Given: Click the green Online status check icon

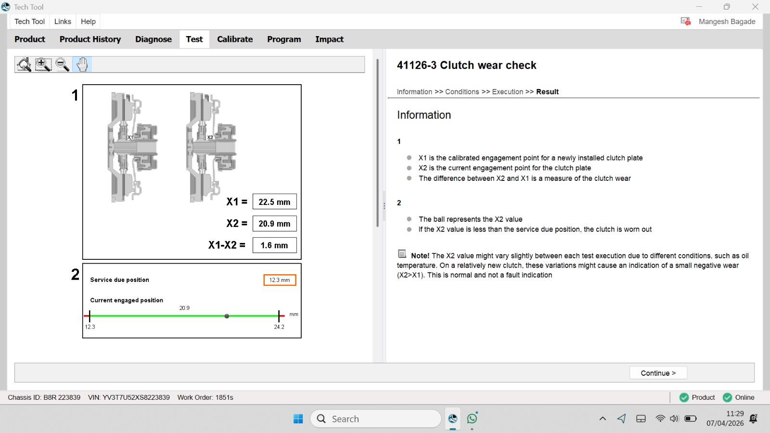Looking at the screenshot, I should [727, 397].
